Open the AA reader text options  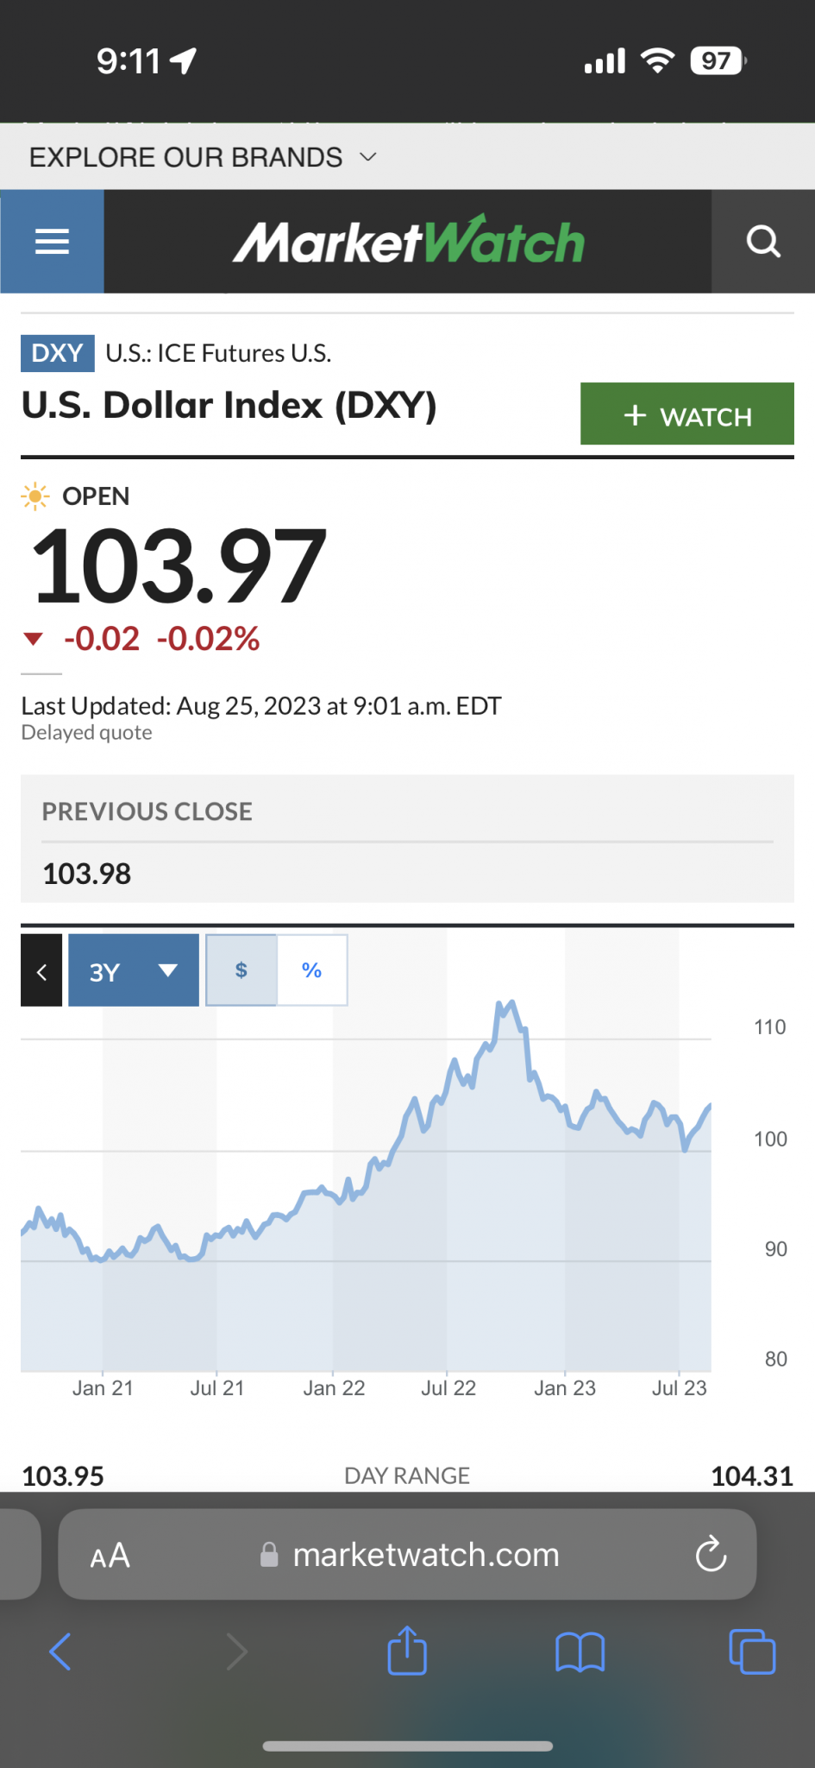click(x=110, y=1556)
